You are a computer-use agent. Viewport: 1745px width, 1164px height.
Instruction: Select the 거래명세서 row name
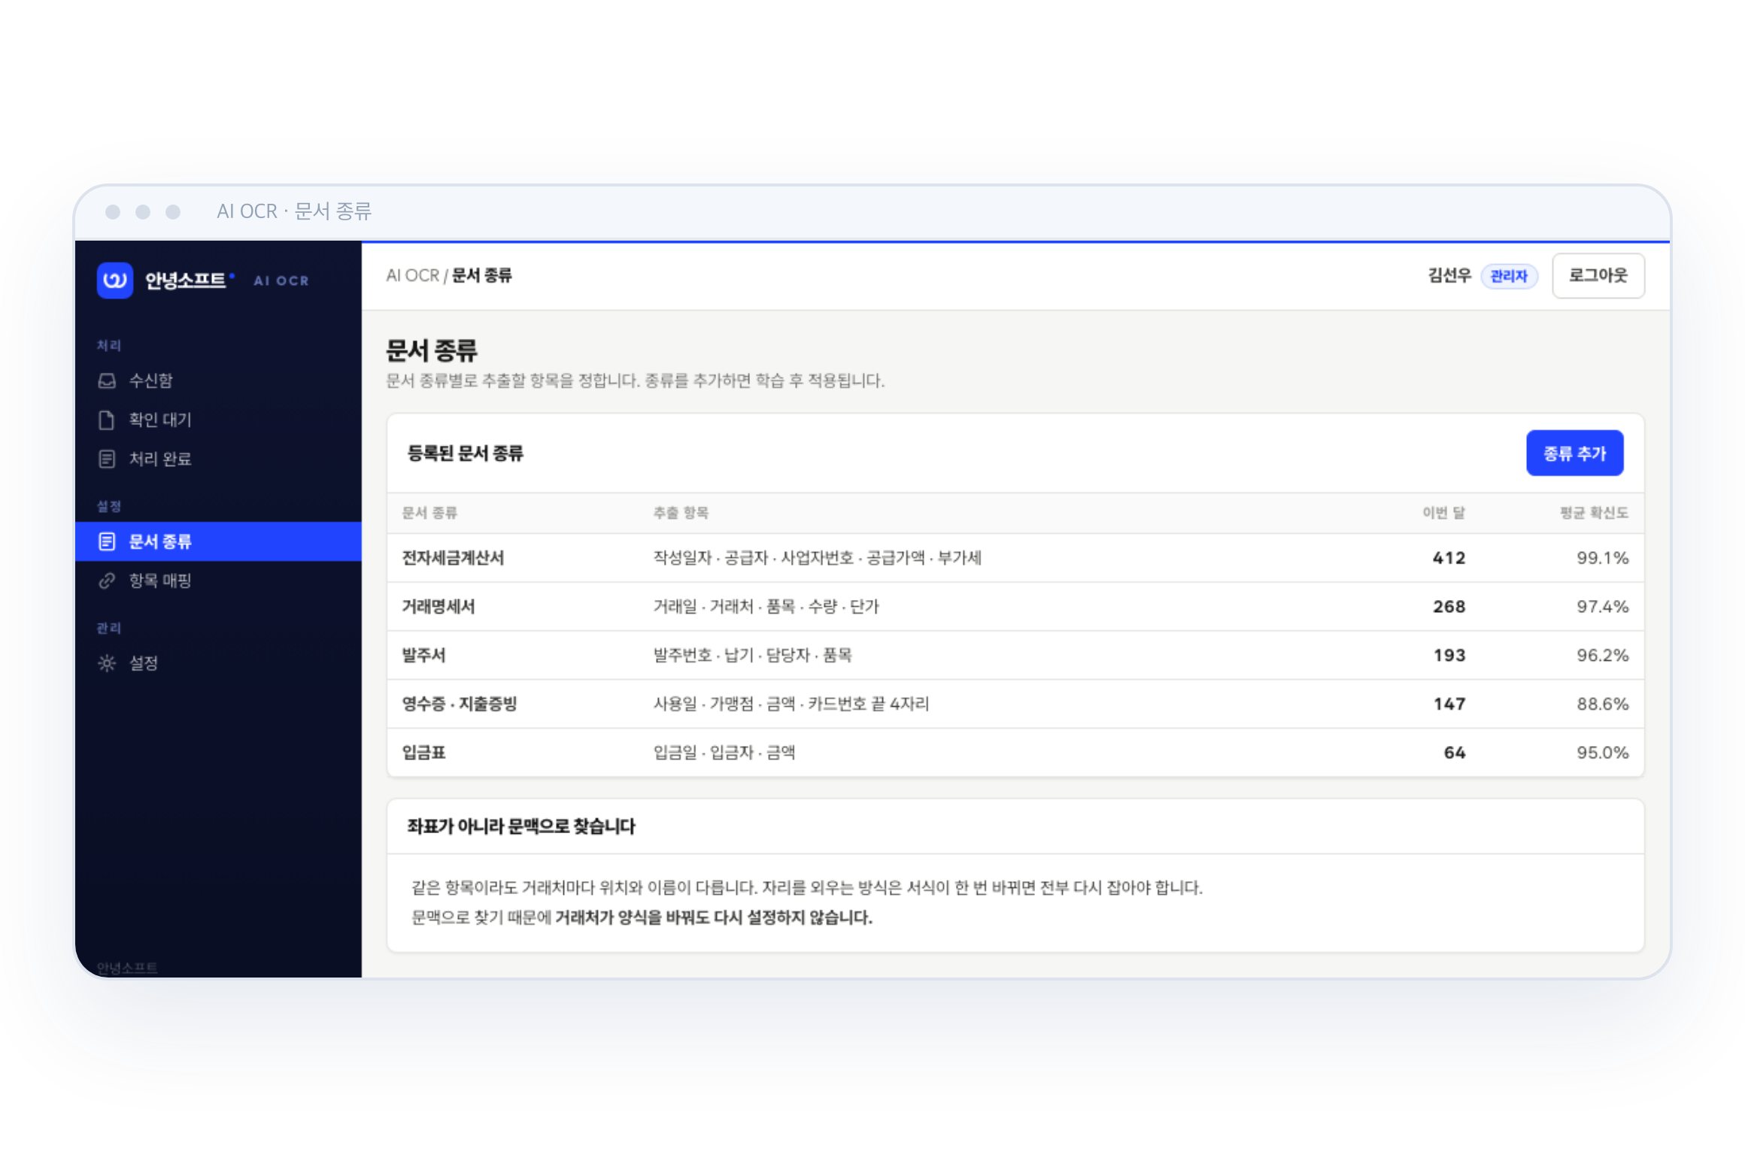point(439,607)
